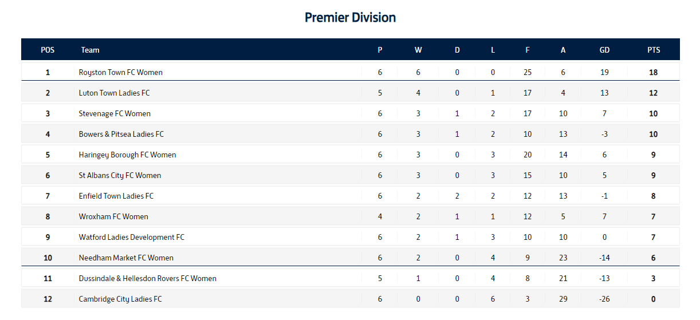700x320 pixels.
Task: Click the Royston Town FC Women team name
Action: (x=120, y=73)
